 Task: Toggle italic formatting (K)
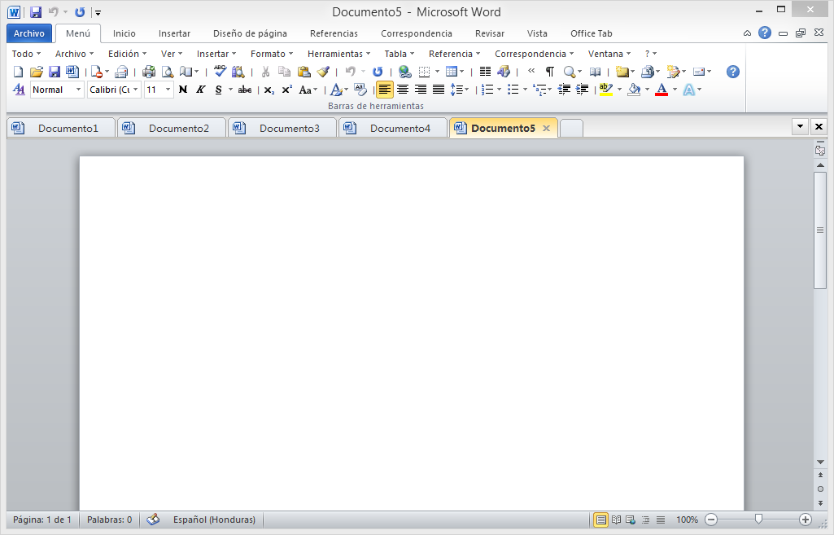coord(200,90)
